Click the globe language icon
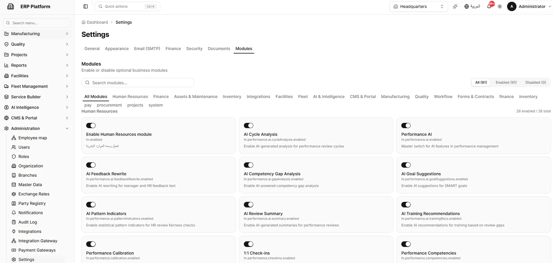The image size is (554, 263). pyautogui.click(x=467, y=6)
